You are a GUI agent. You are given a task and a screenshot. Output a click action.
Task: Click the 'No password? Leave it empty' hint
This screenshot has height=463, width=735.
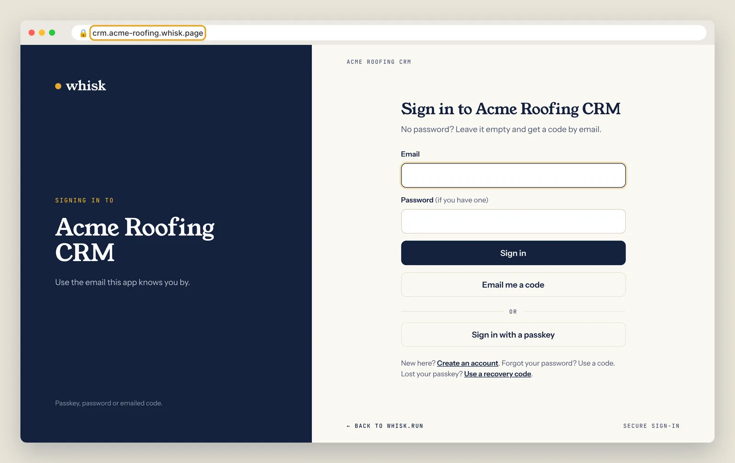501,129
